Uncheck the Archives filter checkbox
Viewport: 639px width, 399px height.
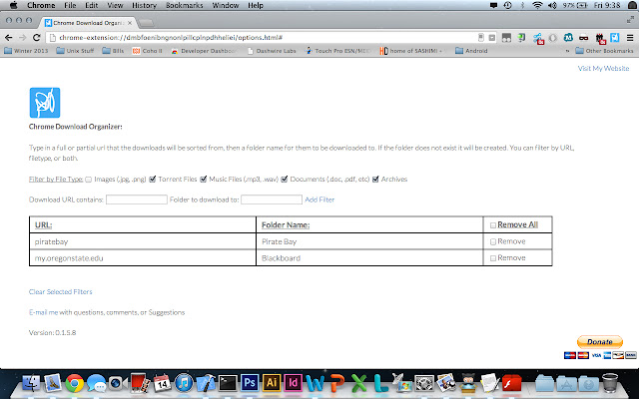pyautogui.click(x=375, y=180)
